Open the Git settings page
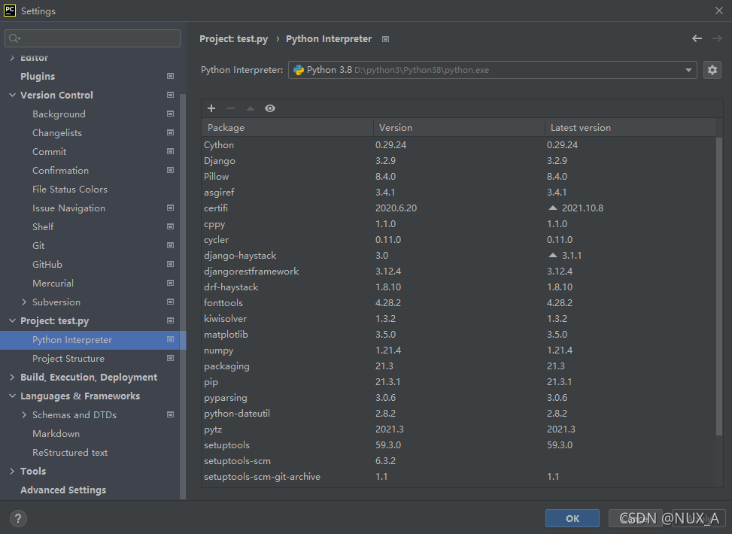 [x=38, y=245]
